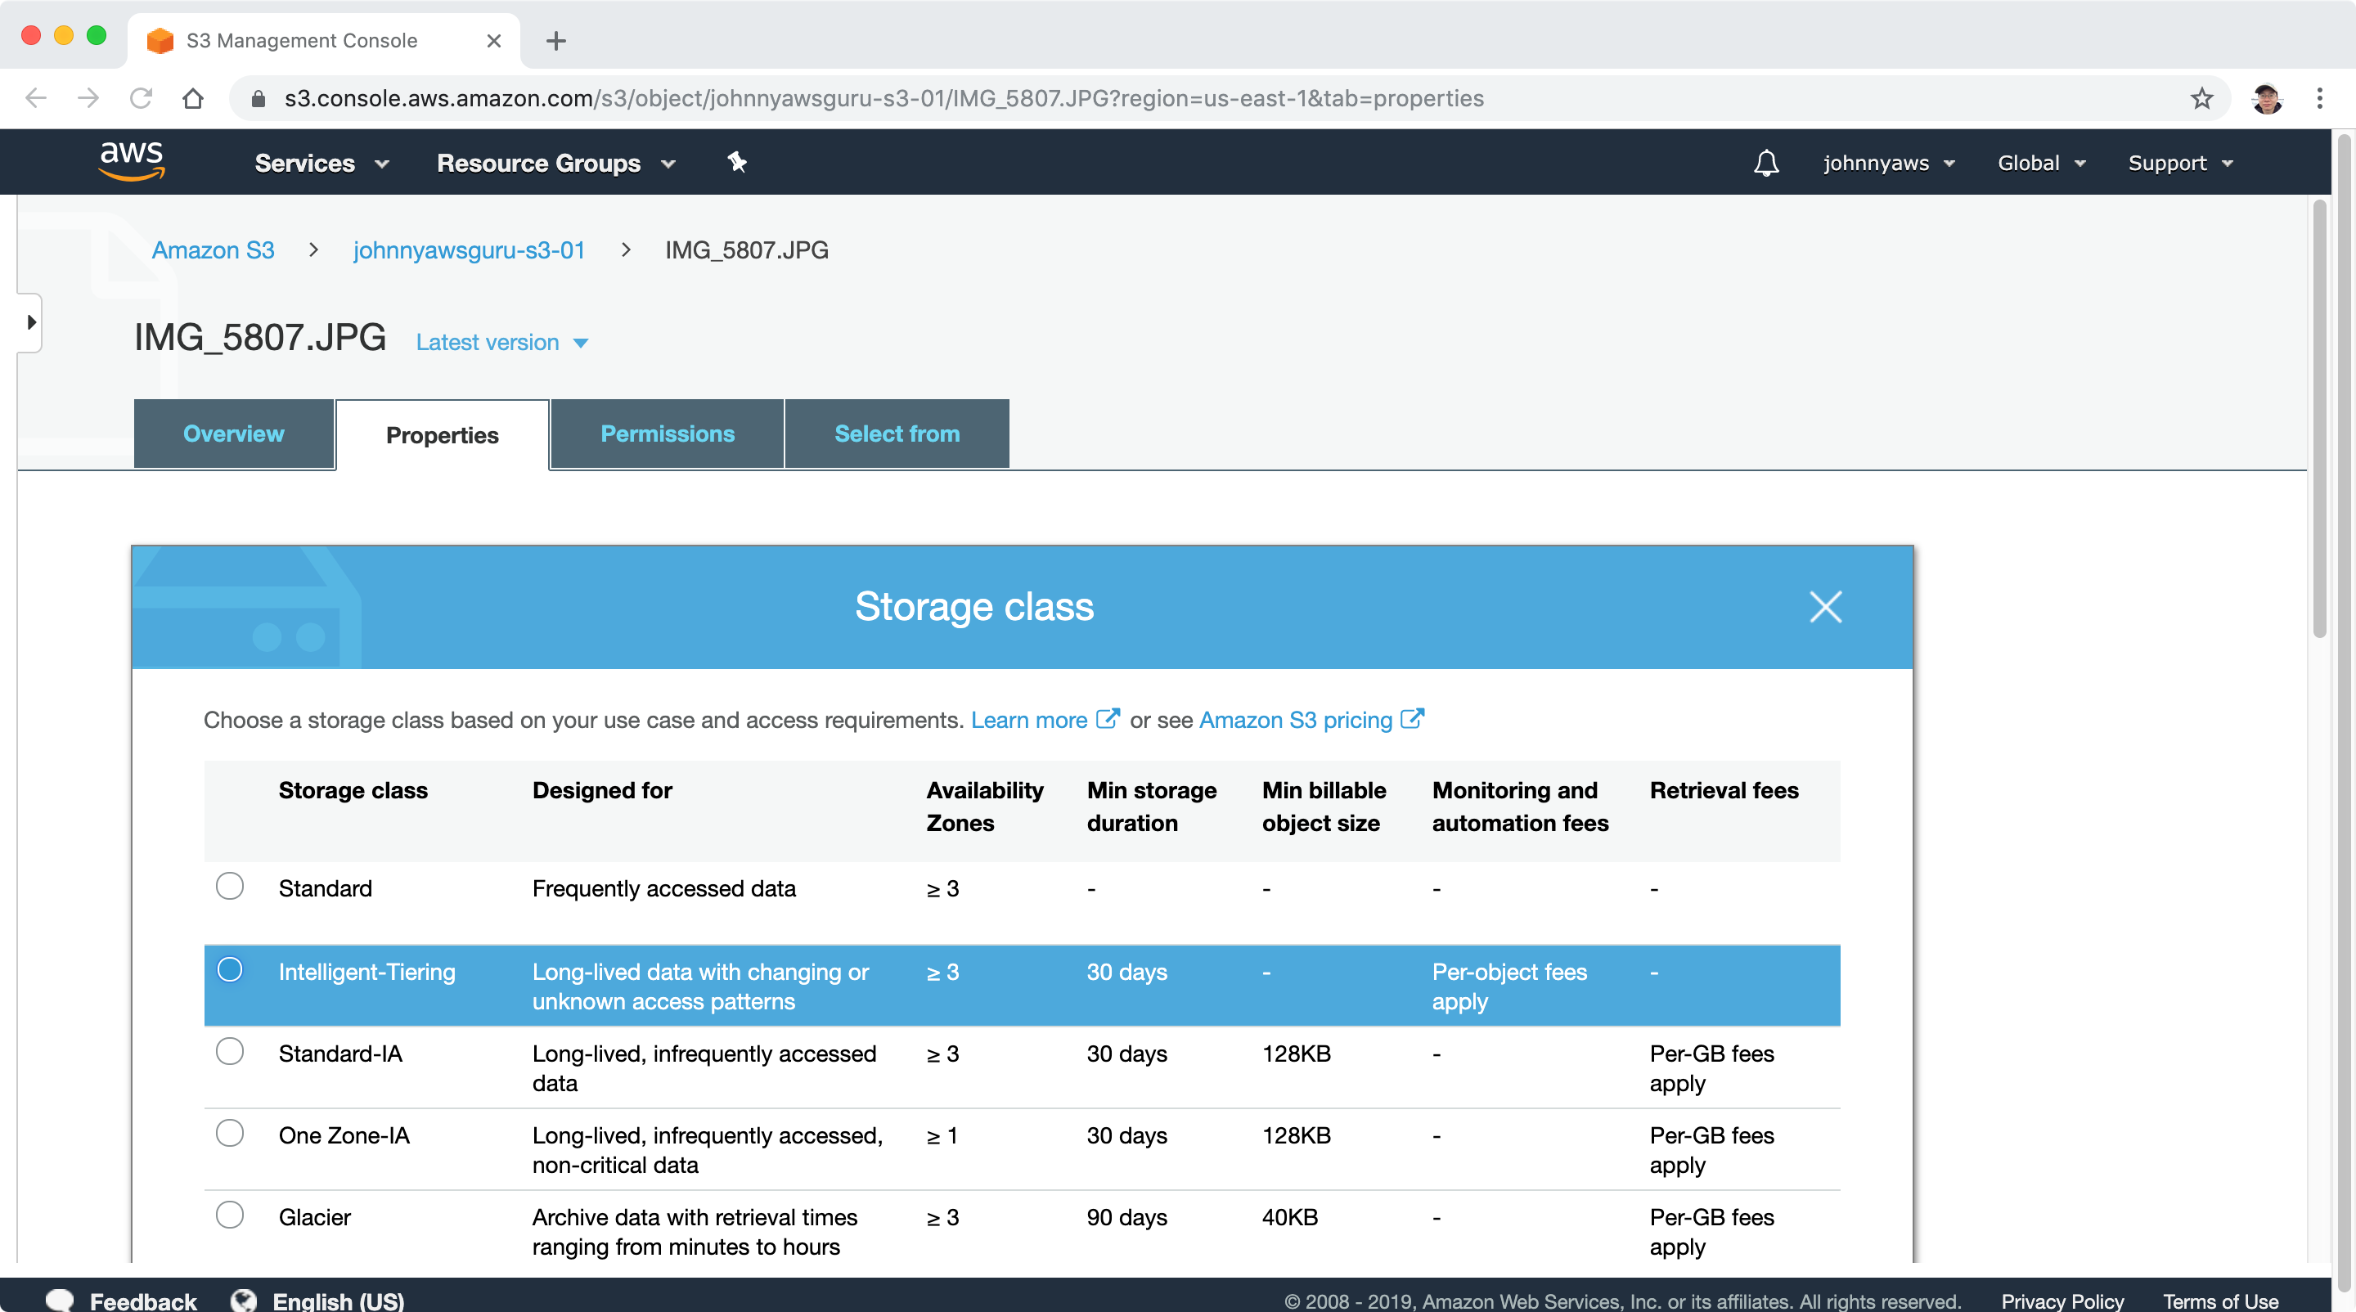Open the Chrome profile avatar
This screenshot has height=1312, width=2356.
tap(2266, 98)
